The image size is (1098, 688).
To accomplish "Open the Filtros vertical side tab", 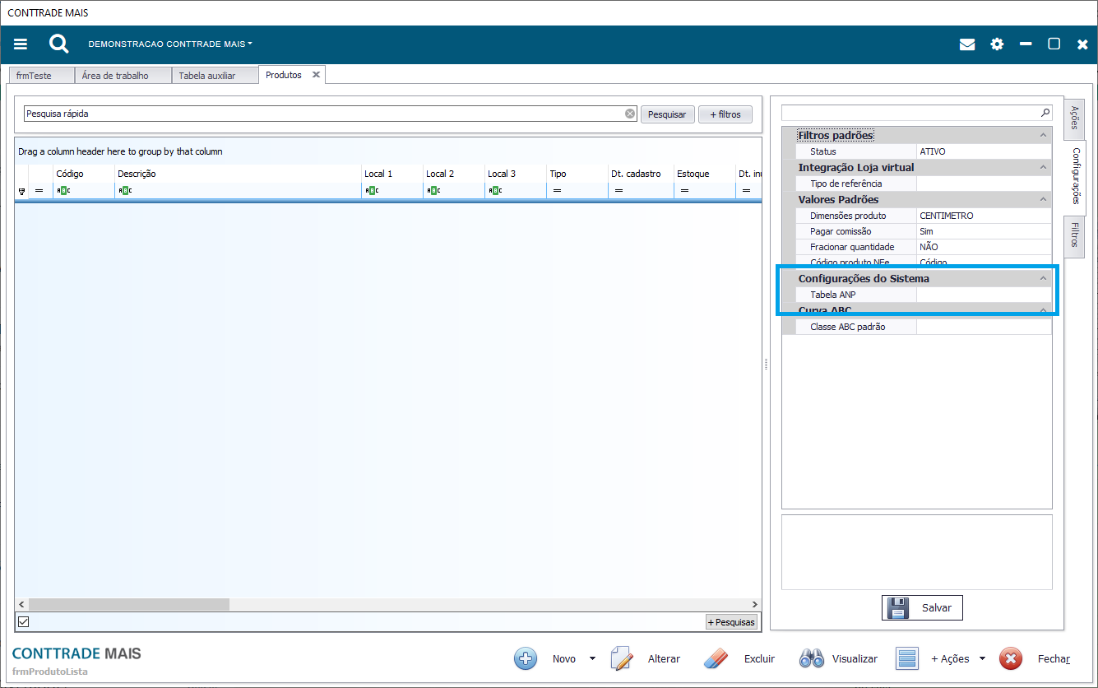I will click(x=1074, y=235).
